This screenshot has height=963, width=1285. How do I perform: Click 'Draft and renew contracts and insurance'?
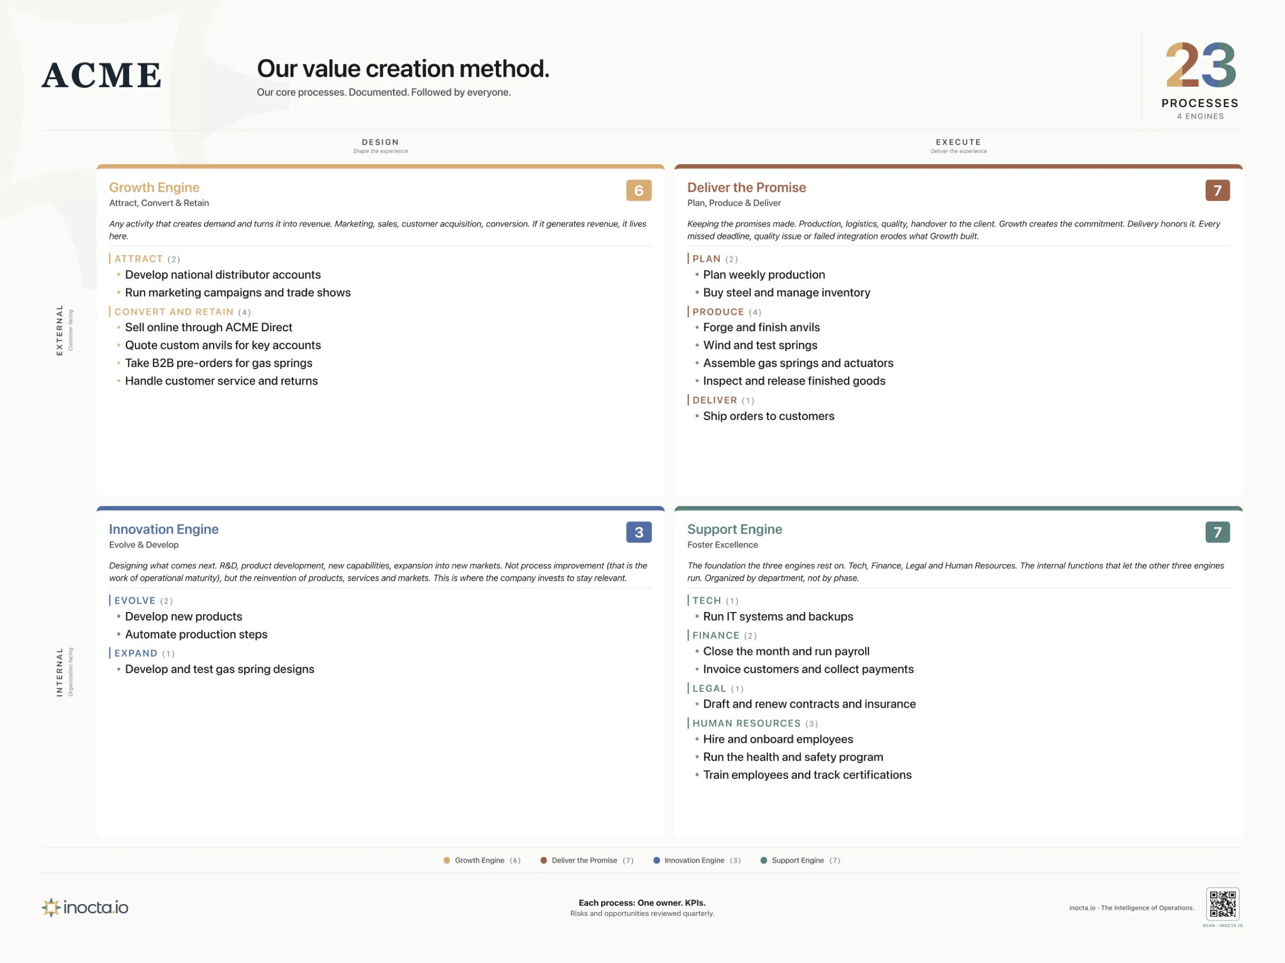click(x=809, y=704)
